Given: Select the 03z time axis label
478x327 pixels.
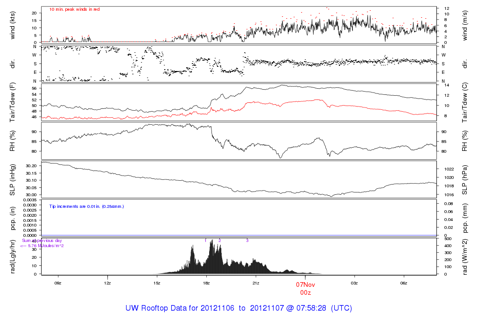Looking at the screenshot, I should coord(354,283).
